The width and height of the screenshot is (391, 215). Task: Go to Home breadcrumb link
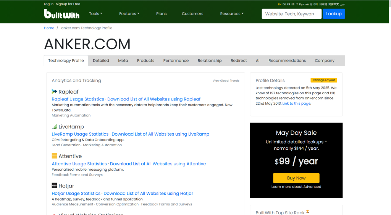point(49,28)
